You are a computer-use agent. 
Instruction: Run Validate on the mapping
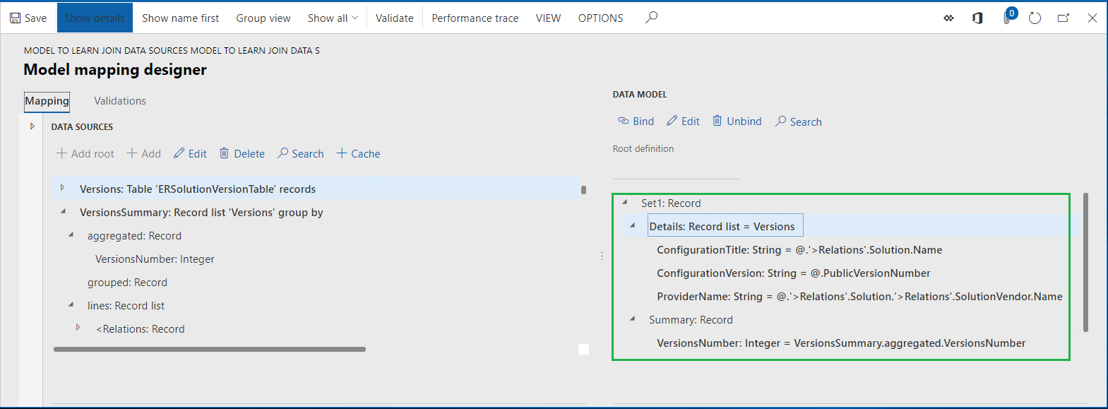click(x=395, y=18)
